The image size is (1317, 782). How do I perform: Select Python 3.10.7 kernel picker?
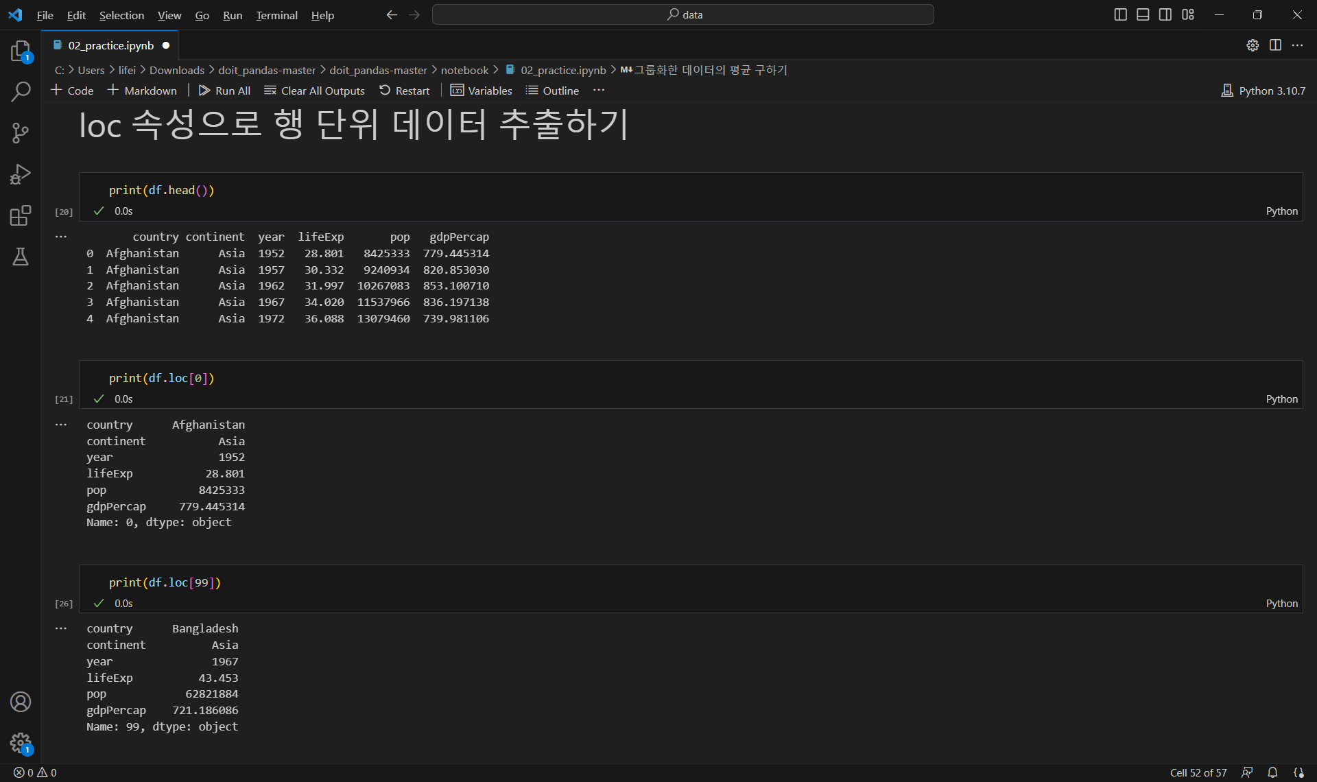tap(1263, 91)
